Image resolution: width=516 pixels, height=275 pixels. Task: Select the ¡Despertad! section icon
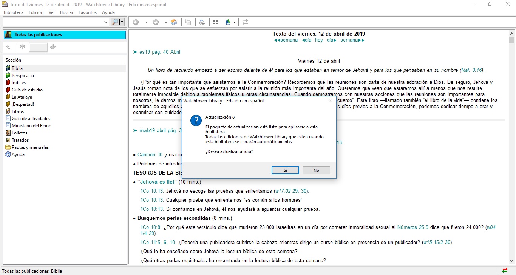coord(8,104)
